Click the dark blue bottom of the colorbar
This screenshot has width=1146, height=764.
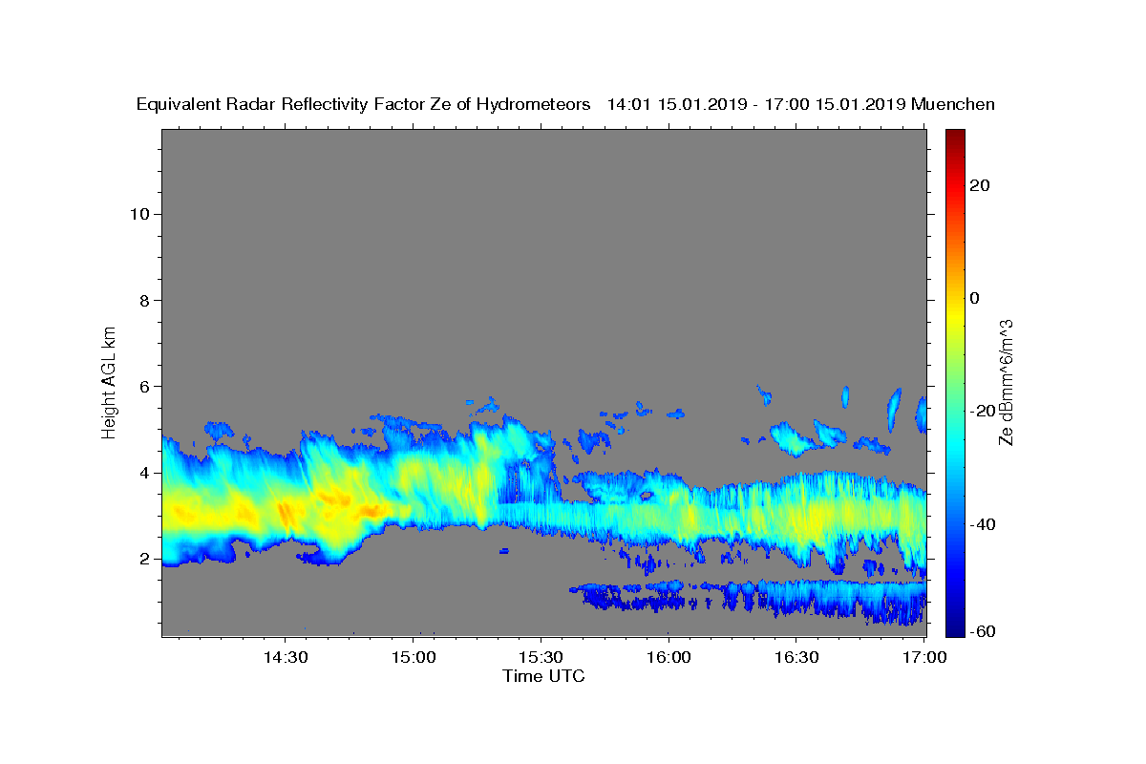coord(954,626)
